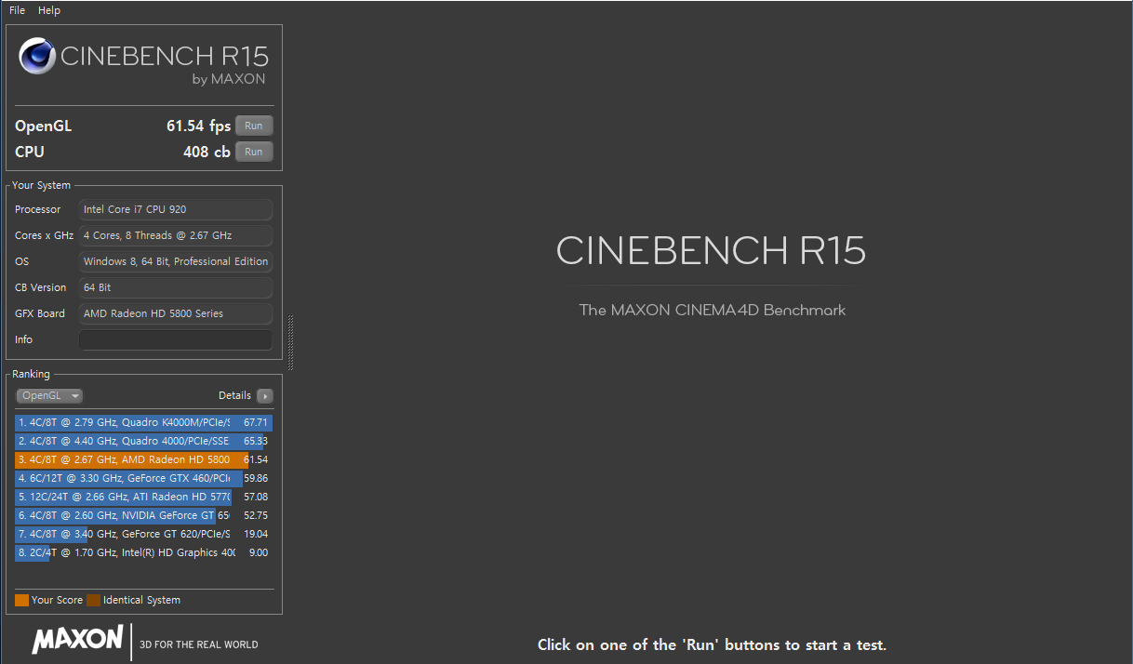Screen dimensions: 1133x664
Task: Select ranking row 6 NVIDIA GeForce GT 650
Action: coord(144,515)
